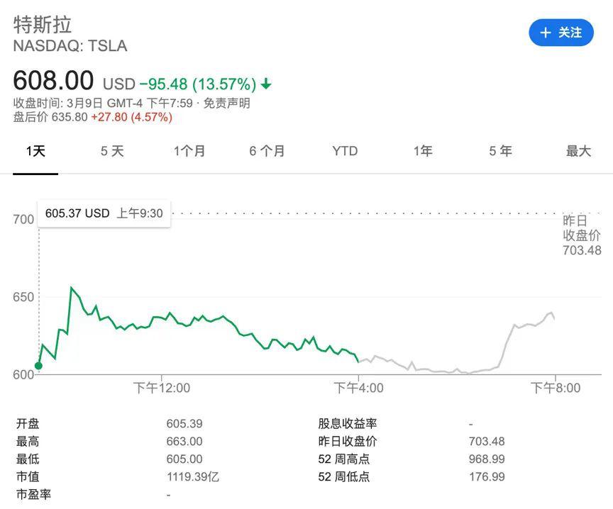Click the 52 周低点 label
613x509 pixels.
[343, 476]
